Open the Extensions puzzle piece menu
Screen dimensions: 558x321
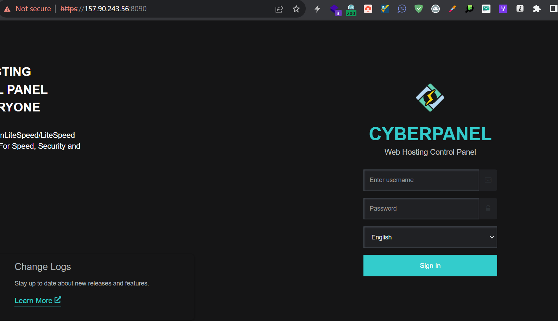click(x=537, y=9)
